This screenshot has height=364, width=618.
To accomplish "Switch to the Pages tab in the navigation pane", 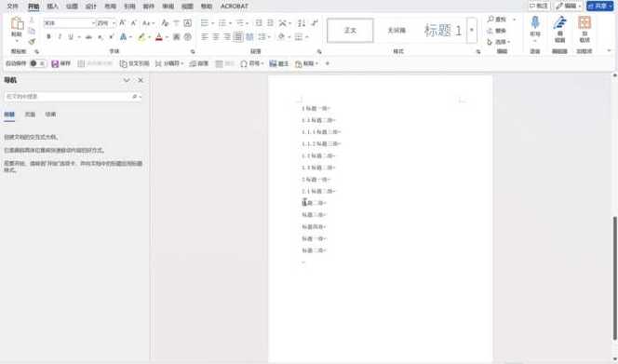I will (30, 114).
